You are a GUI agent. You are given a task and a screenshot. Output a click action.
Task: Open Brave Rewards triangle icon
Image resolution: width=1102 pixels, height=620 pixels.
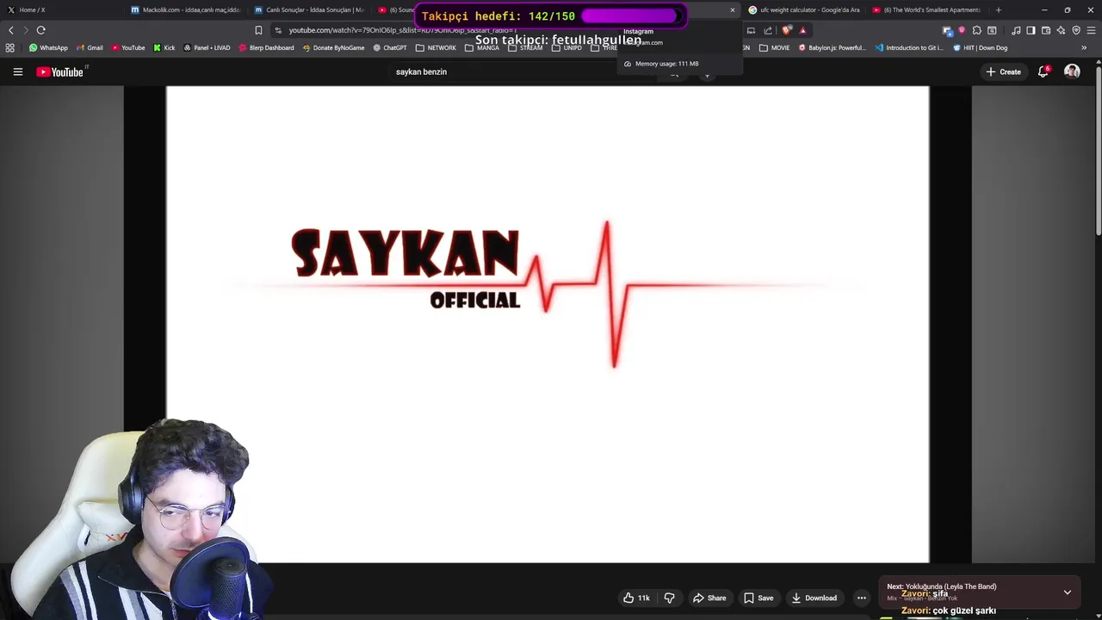[802, 30]
